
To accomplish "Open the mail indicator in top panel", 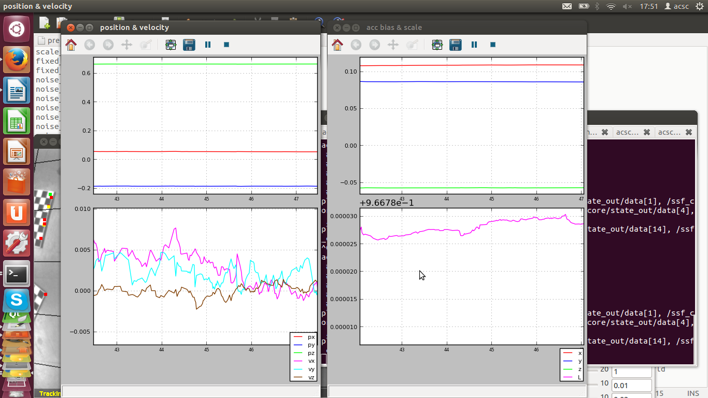I will (567, 6).
